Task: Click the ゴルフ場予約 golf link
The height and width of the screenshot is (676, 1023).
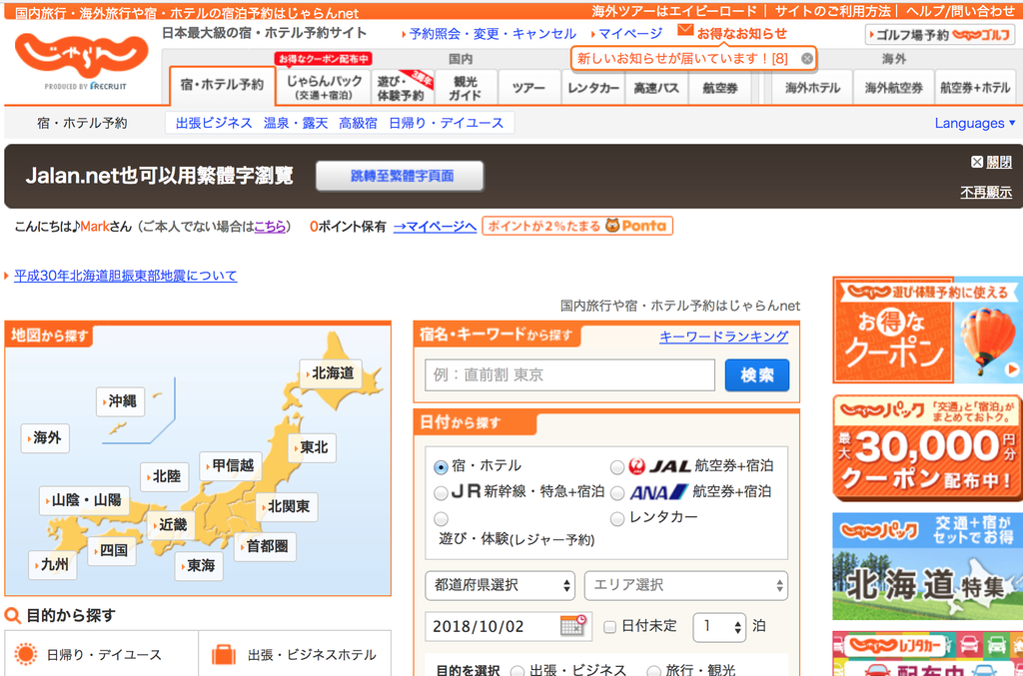Action: click(940, 35)
